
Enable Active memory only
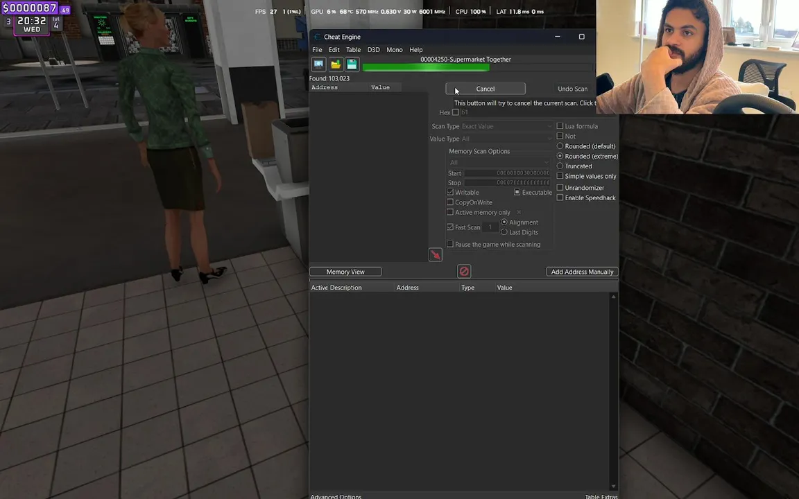[x=450, y=212]
